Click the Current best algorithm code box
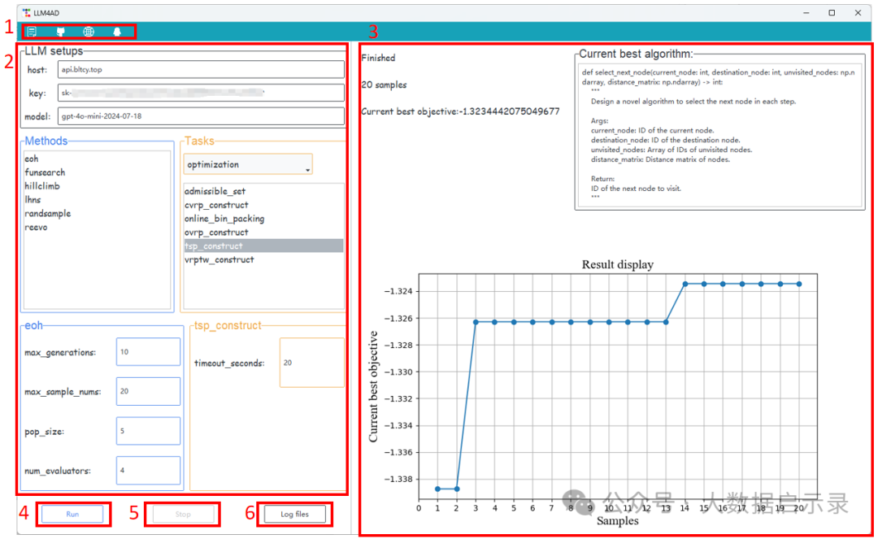The image size is (878, 539). [x=719, y=135]
